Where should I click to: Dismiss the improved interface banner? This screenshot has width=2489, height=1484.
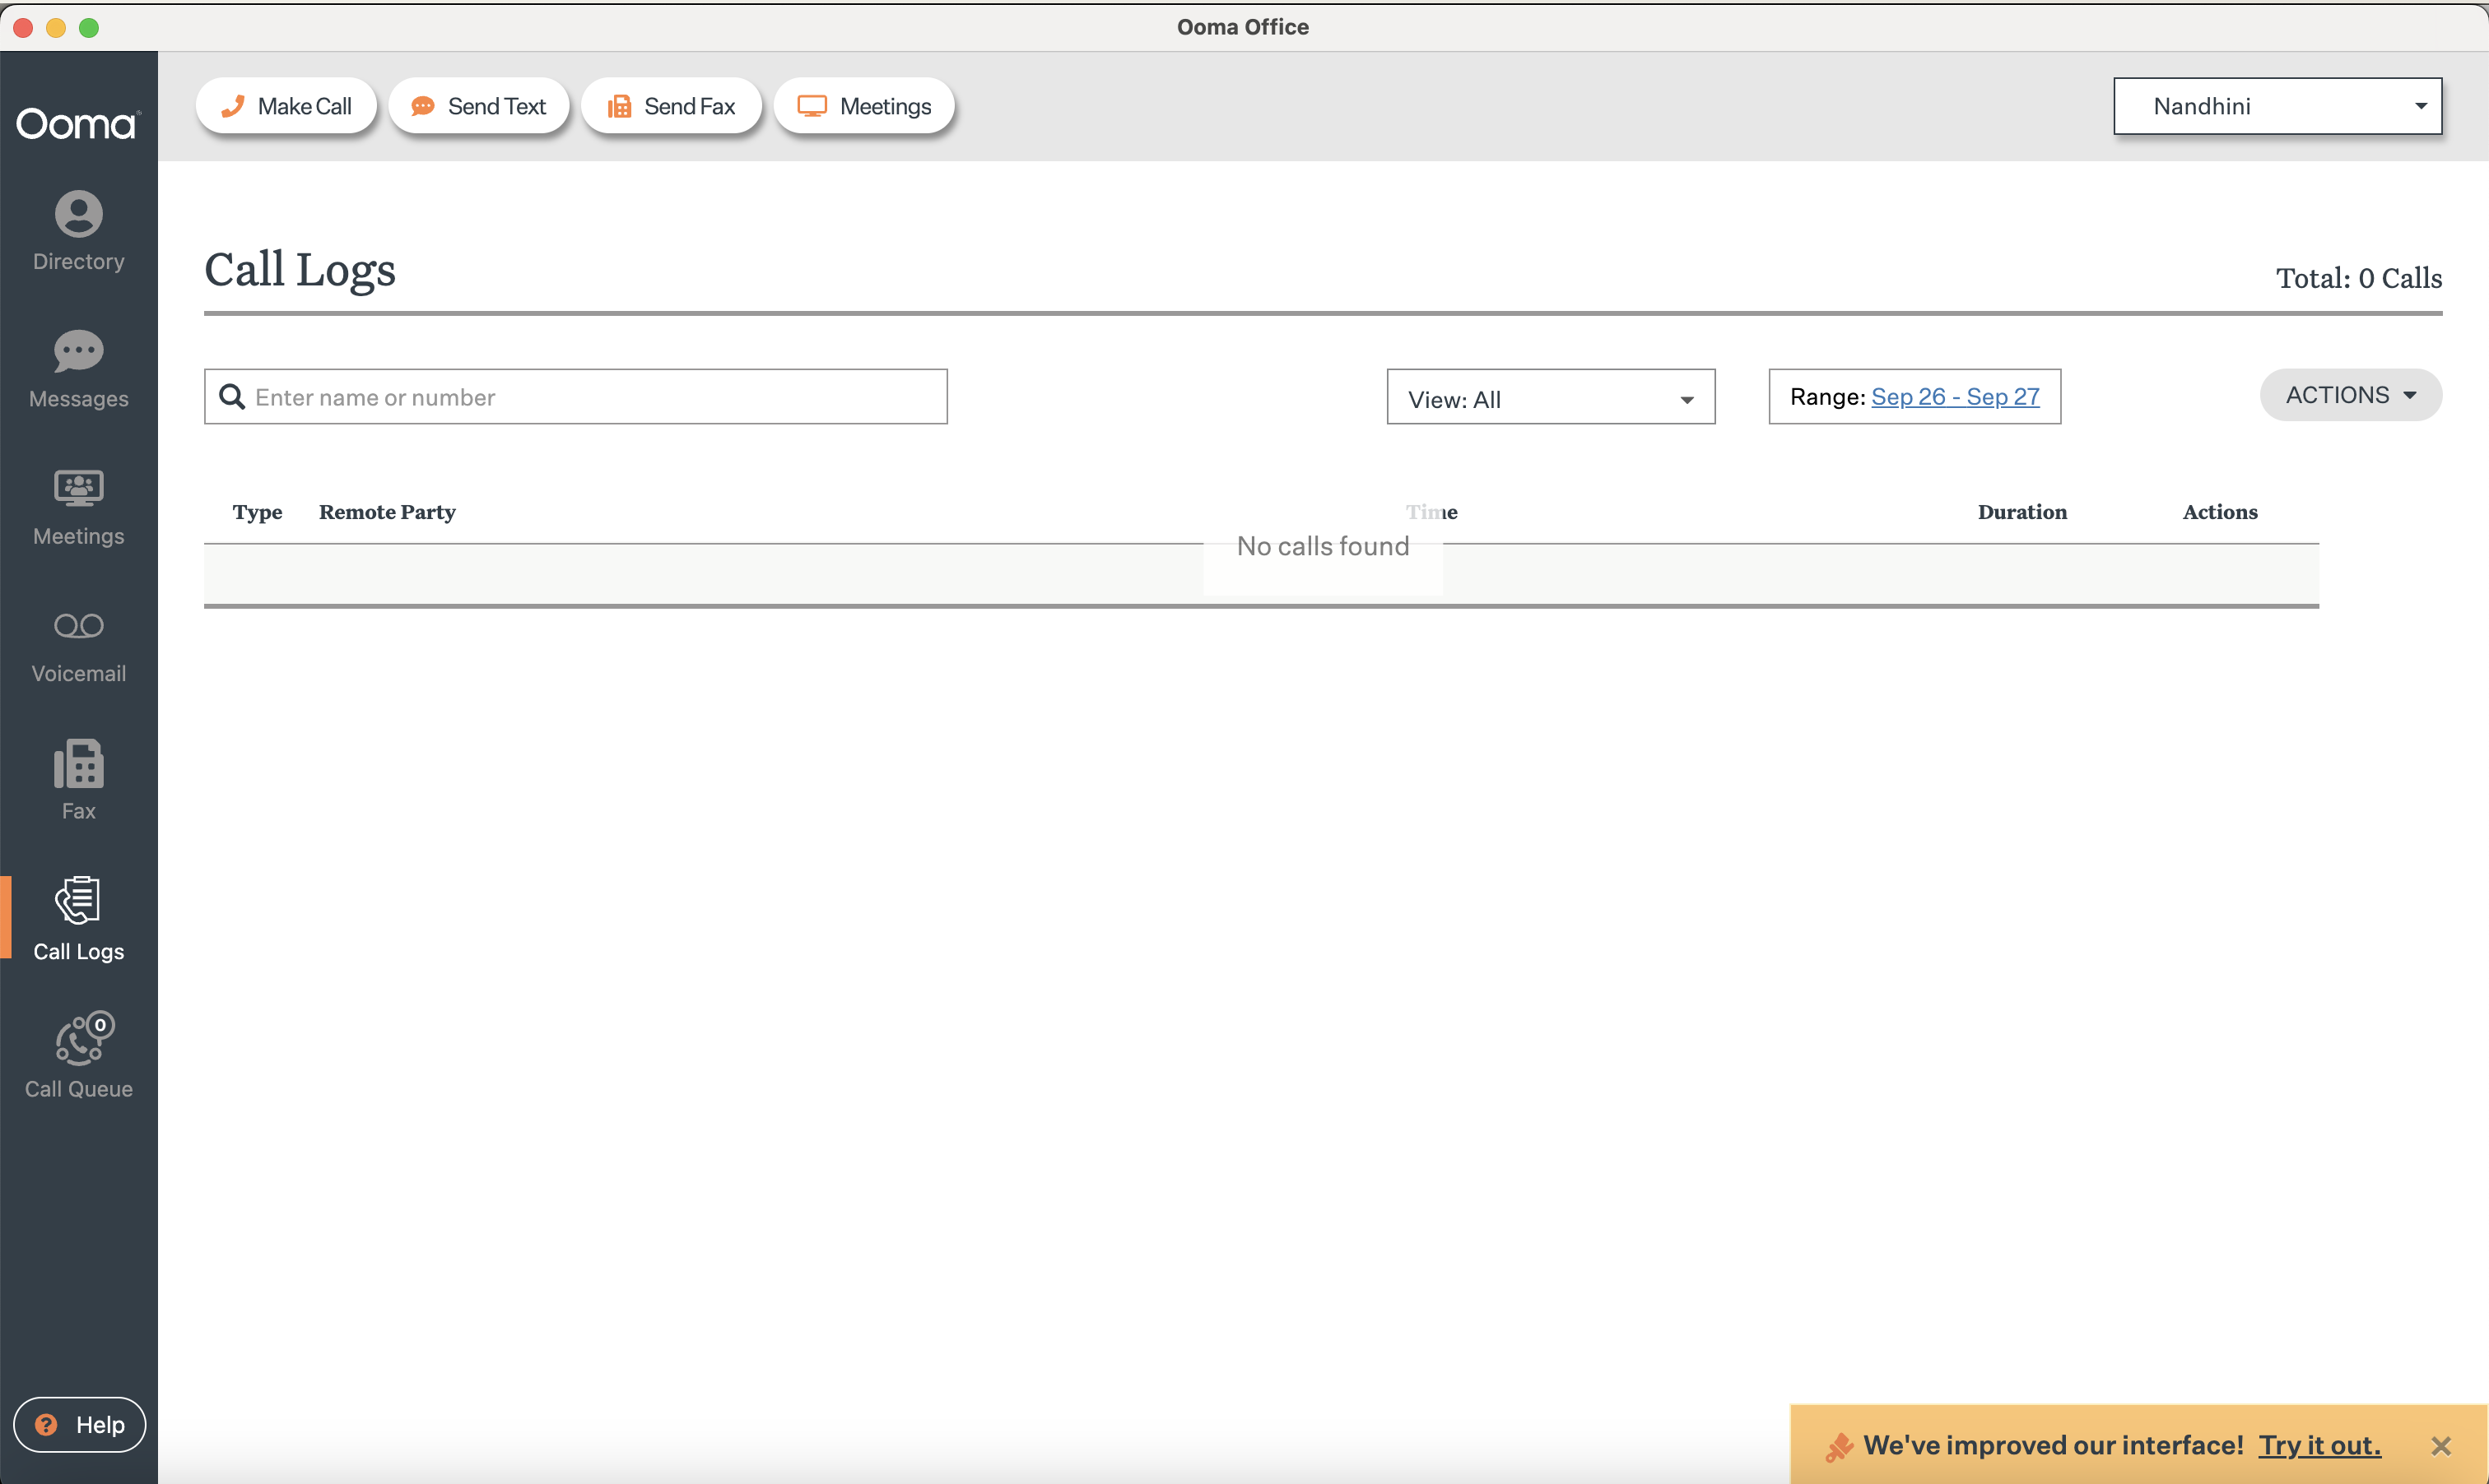(x=2441, y=1446)
